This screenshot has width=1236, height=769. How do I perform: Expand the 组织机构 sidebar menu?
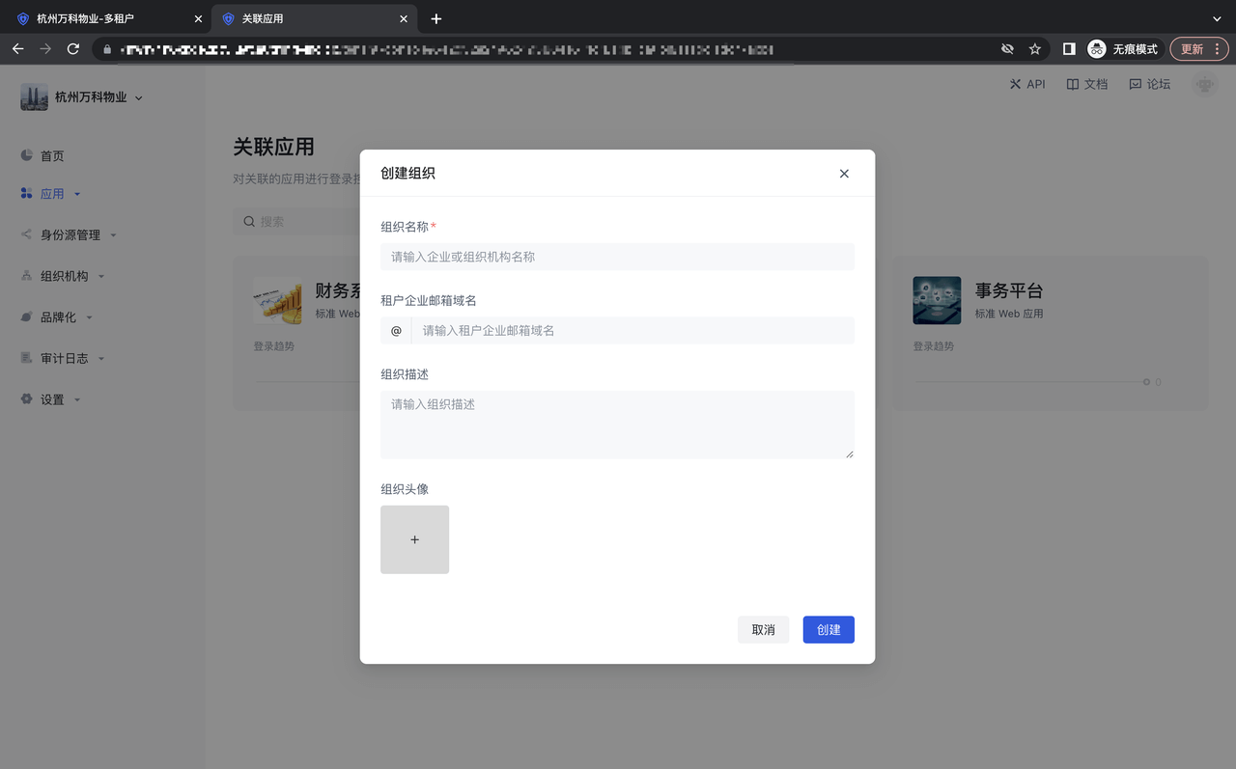(x=64, y=276)
